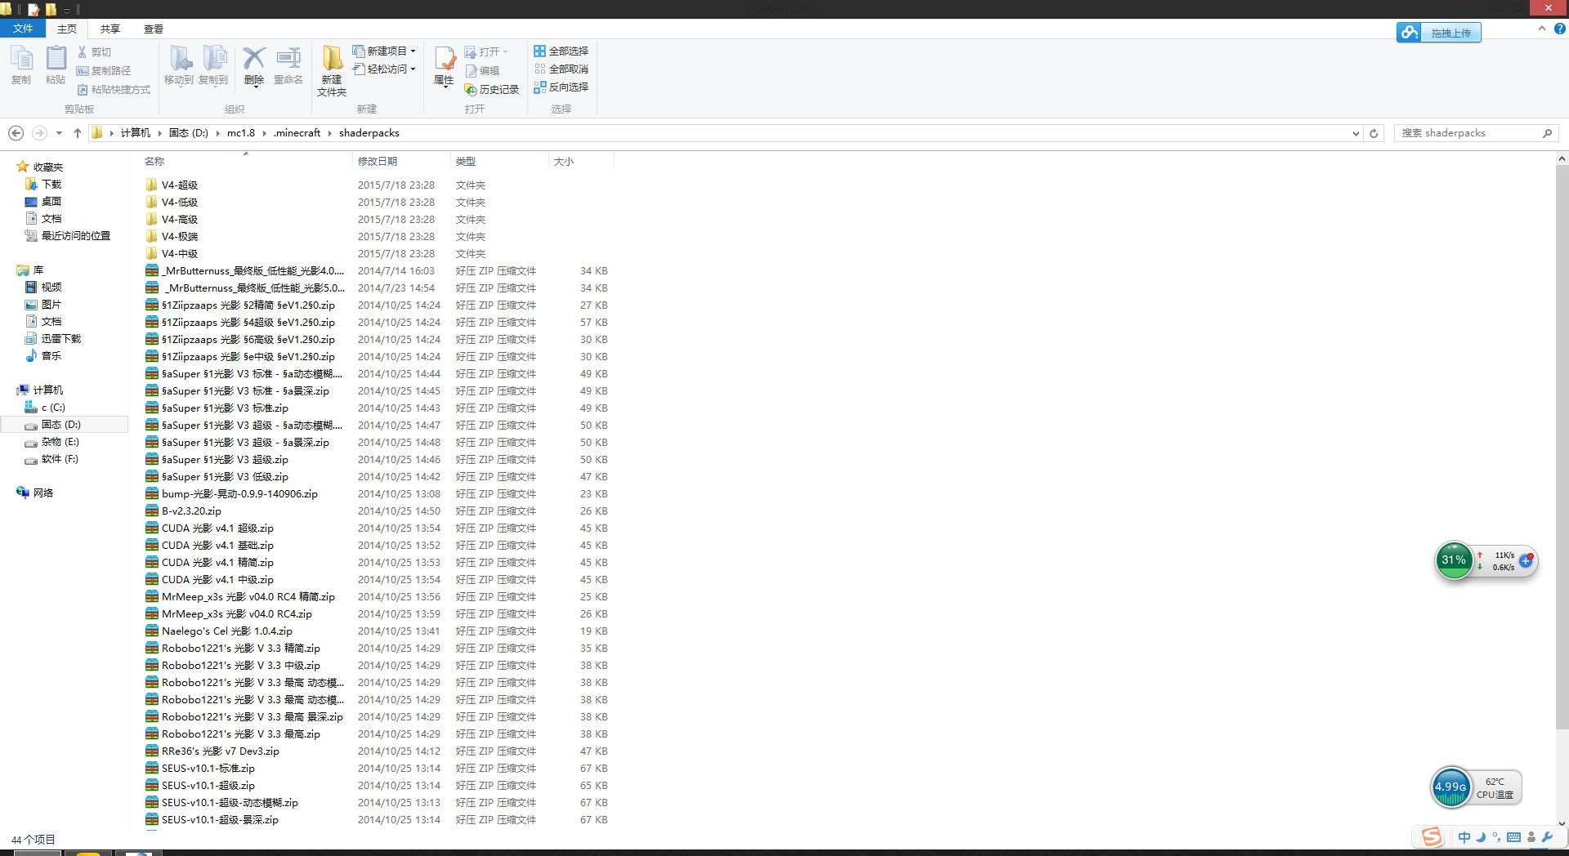This screenshot has height=856, width=1569.
Task: Click the Back navigation arrow
Action: coord(16,132)
